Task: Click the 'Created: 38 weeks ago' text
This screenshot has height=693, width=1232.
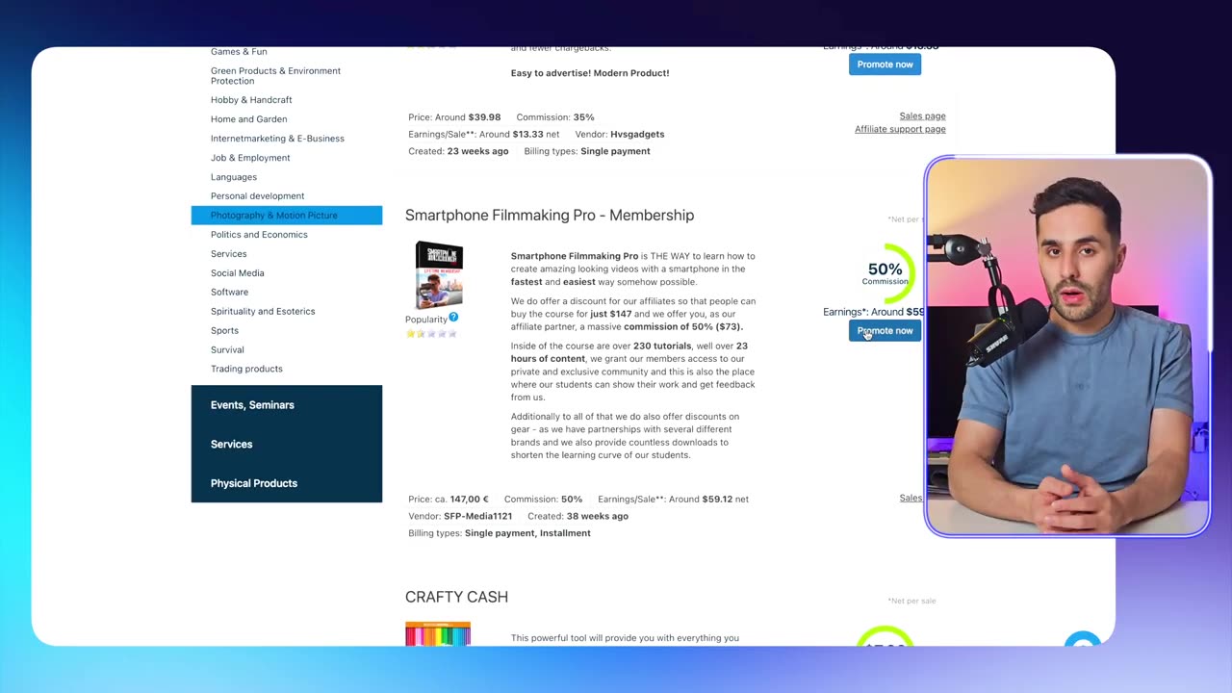Action: [577, 516]
